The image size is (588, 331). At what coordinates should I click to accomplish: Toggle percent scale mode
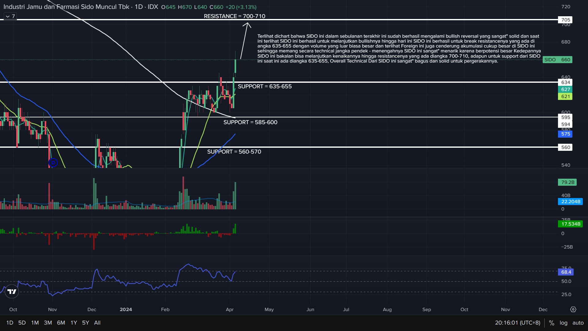click(552, 323)
